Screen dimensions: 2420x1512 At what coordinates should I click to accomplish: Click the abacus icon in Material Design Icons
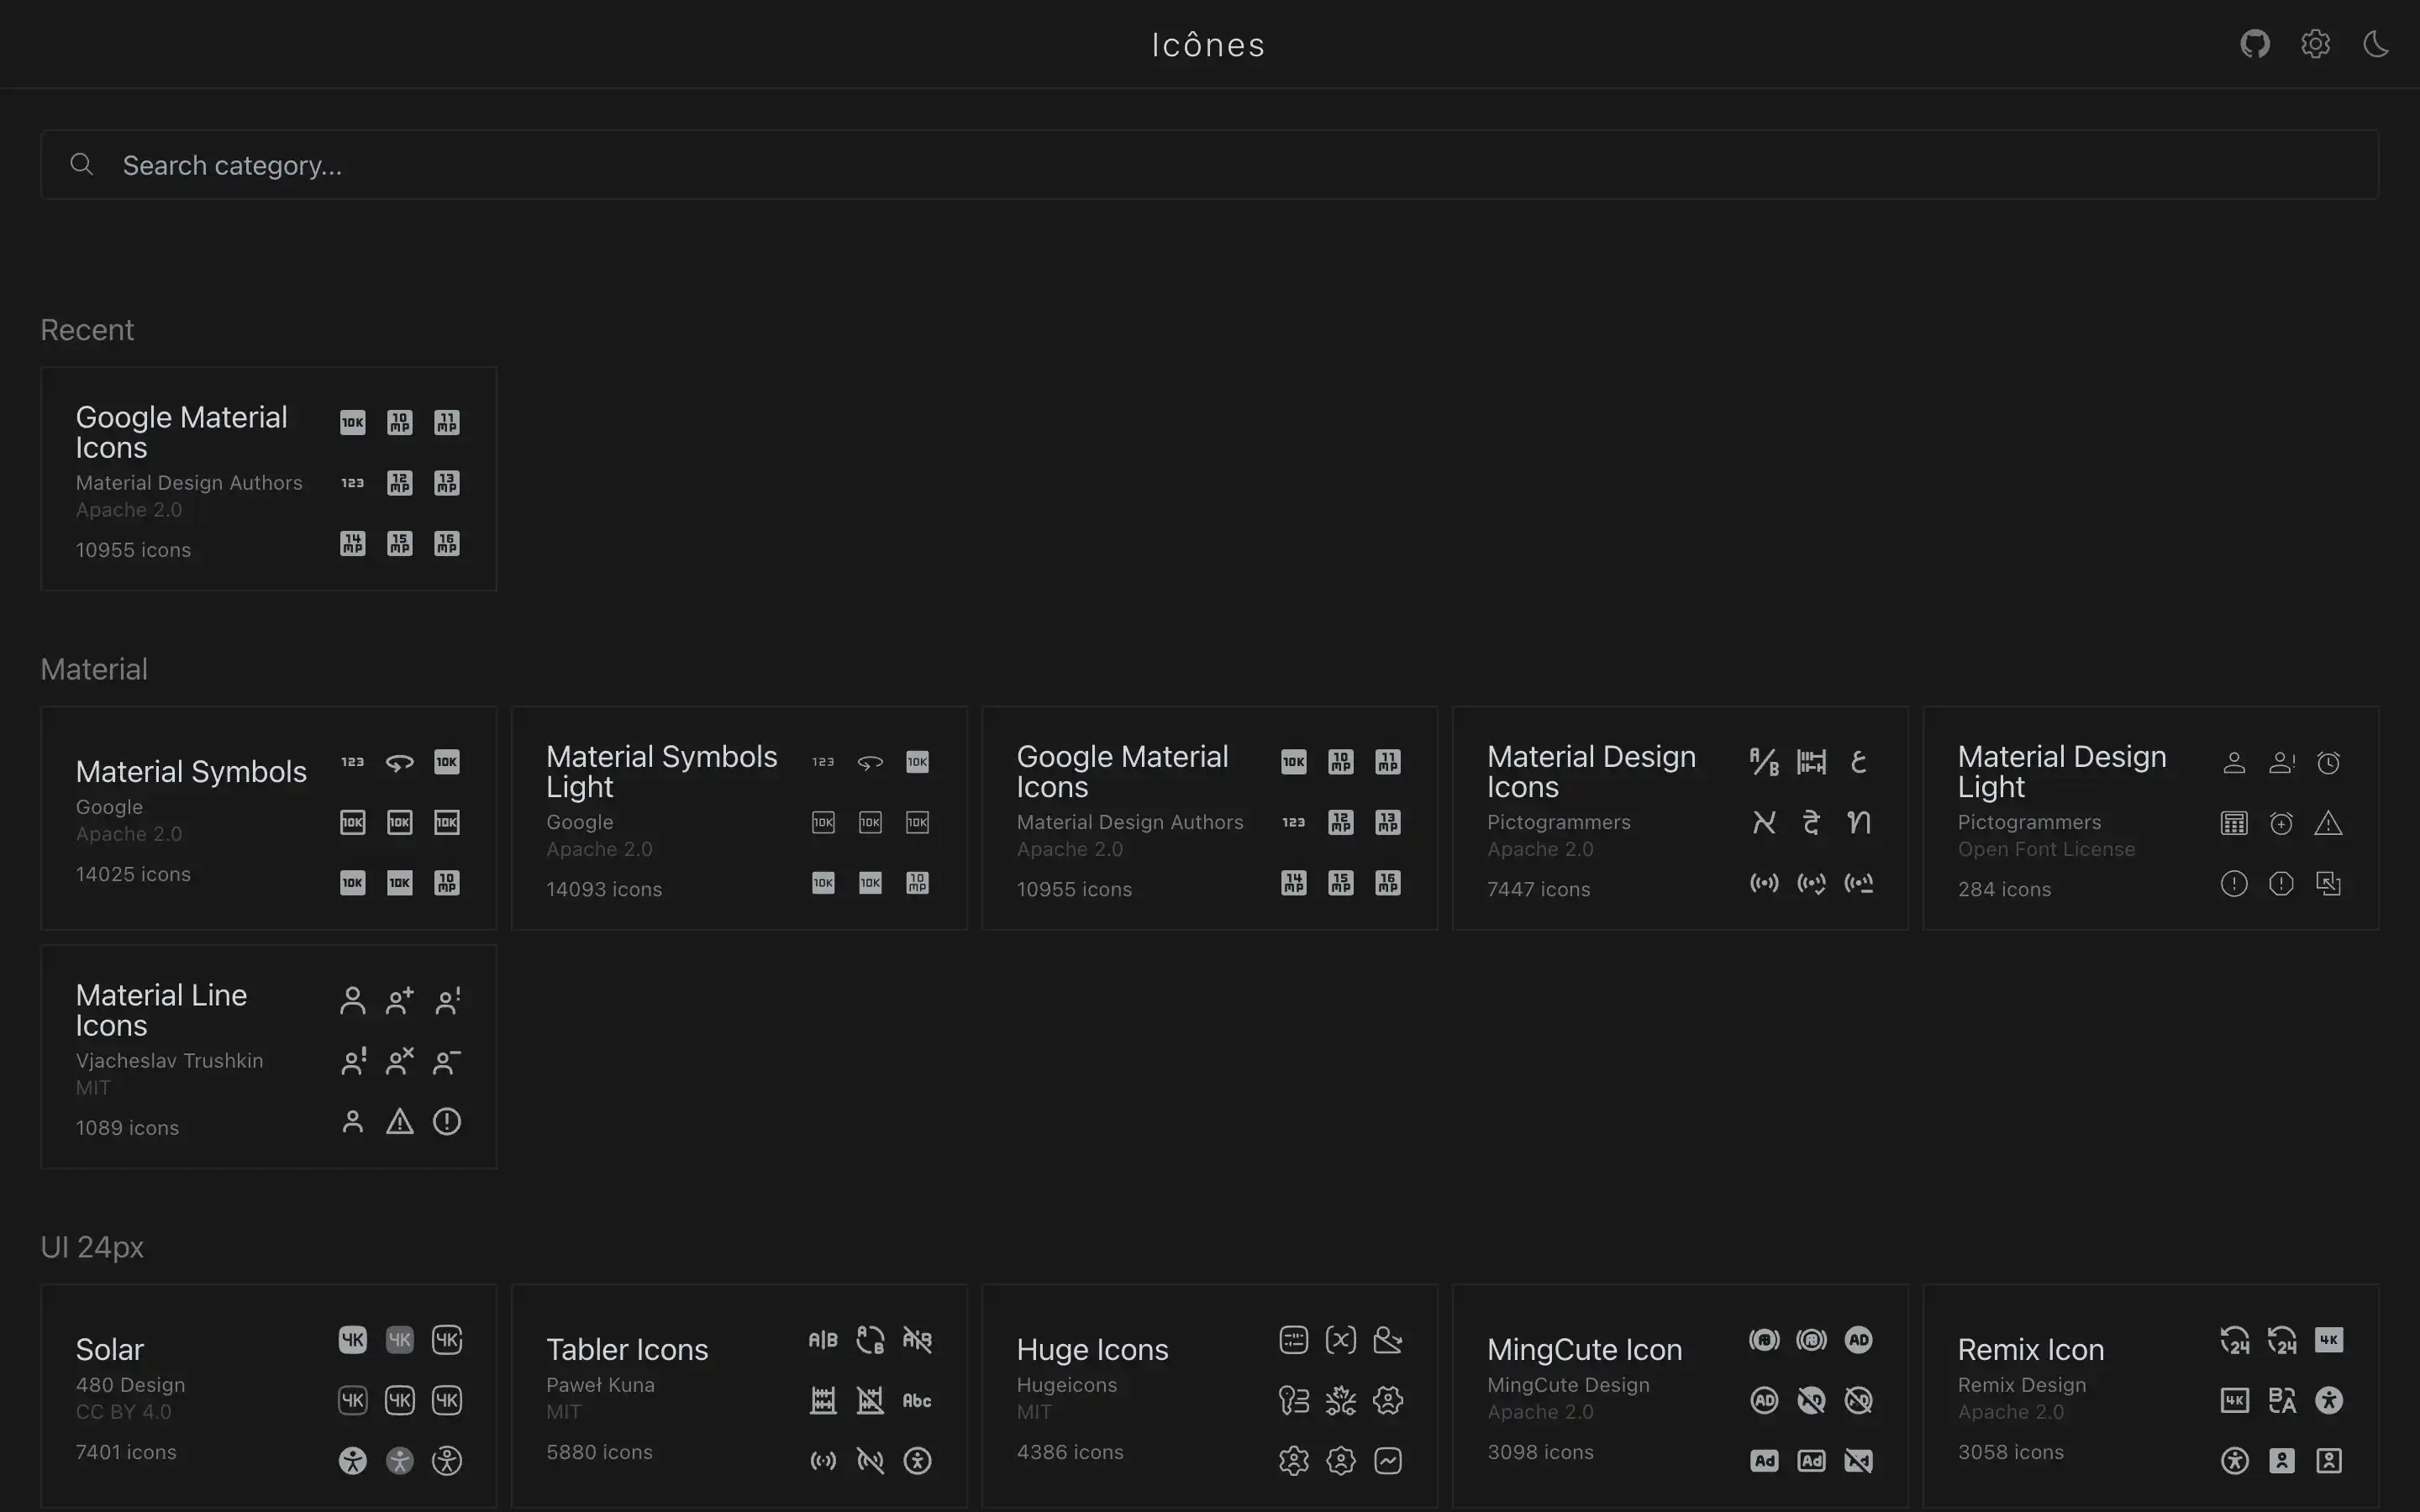(x=1811, y=762)
